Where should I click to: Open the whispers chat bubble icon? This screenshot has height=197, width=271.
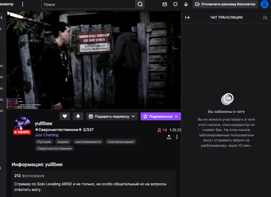point(175,4)
